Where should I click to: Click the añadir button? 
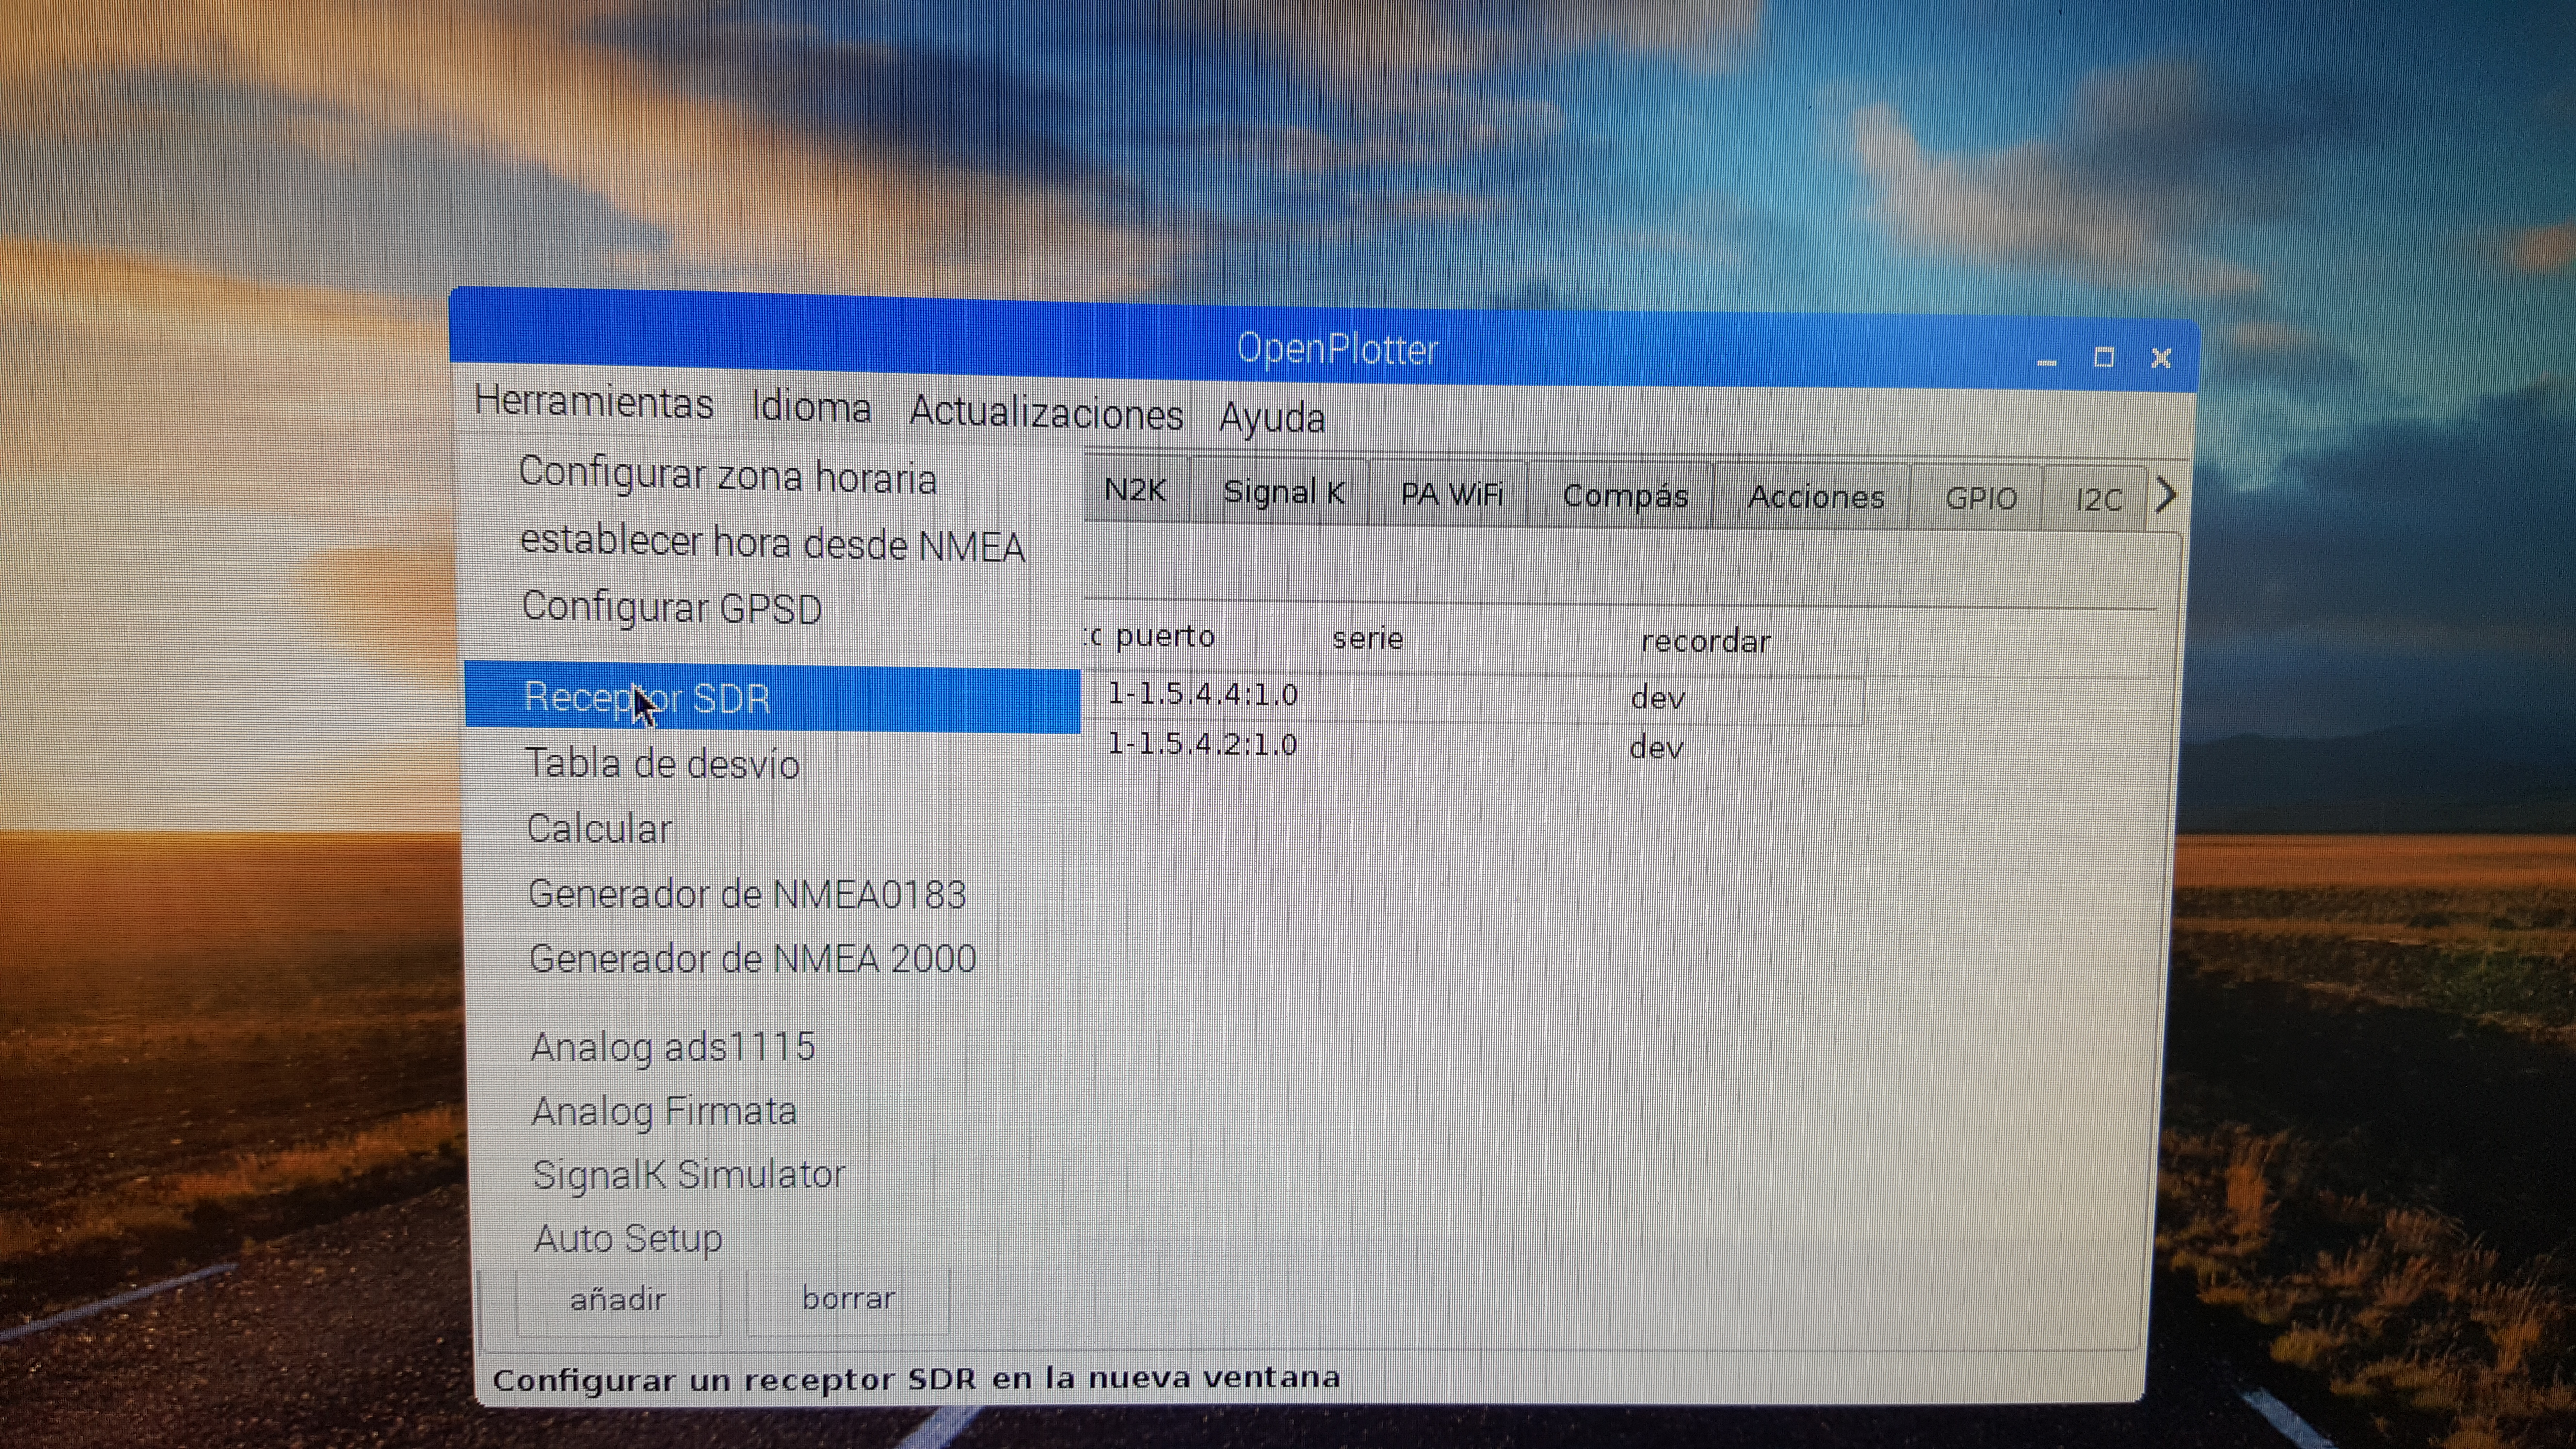coord(618,1299)
